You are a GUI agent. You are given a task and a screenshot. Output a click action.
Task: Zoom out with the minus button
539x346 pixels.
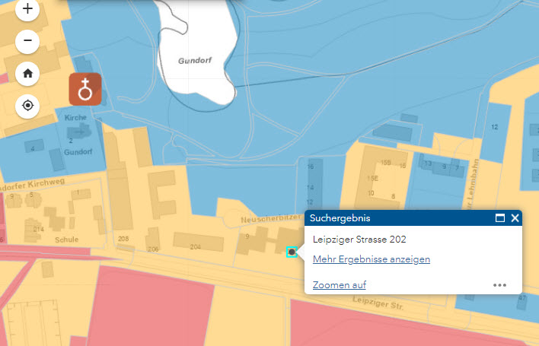28,40
